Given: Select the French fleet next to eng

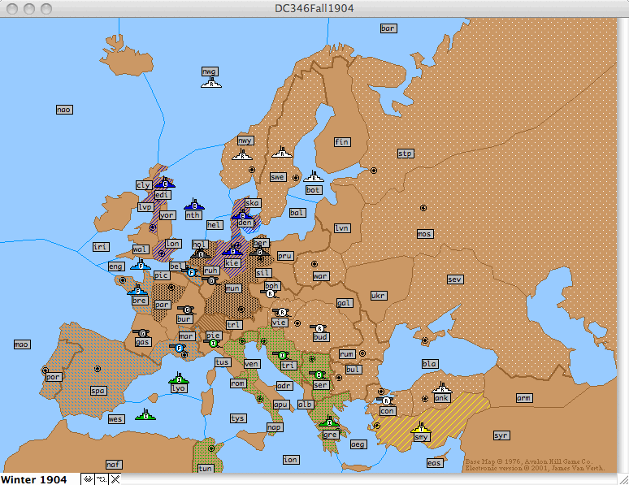Looking at the screenshot, I should [141, 265].
